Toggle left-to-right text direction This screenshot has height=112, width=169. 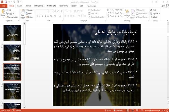pos(79,16)
